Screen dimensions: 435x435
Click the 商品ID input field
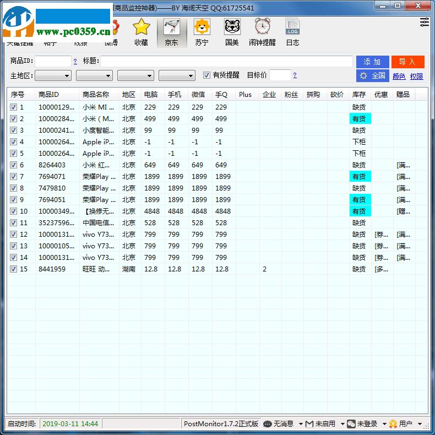click(53, 61)
